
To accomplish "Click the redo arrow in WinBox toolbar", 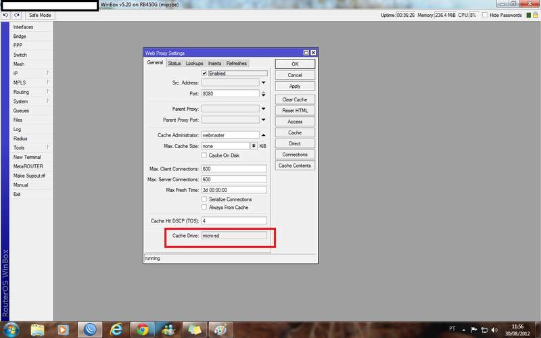I will coord(16,15).
